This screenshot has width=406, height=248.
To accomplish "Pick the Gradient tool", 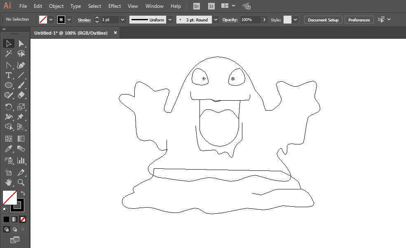I will (21, 139).
